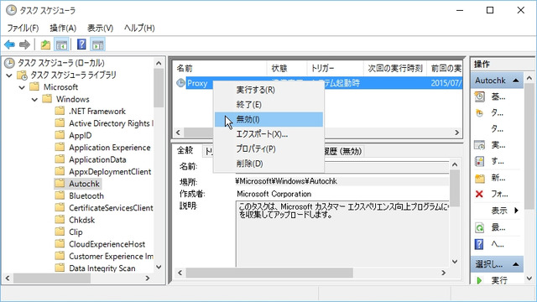
Task: Click the Autochk folder icon in the tree
Action: 60,184
